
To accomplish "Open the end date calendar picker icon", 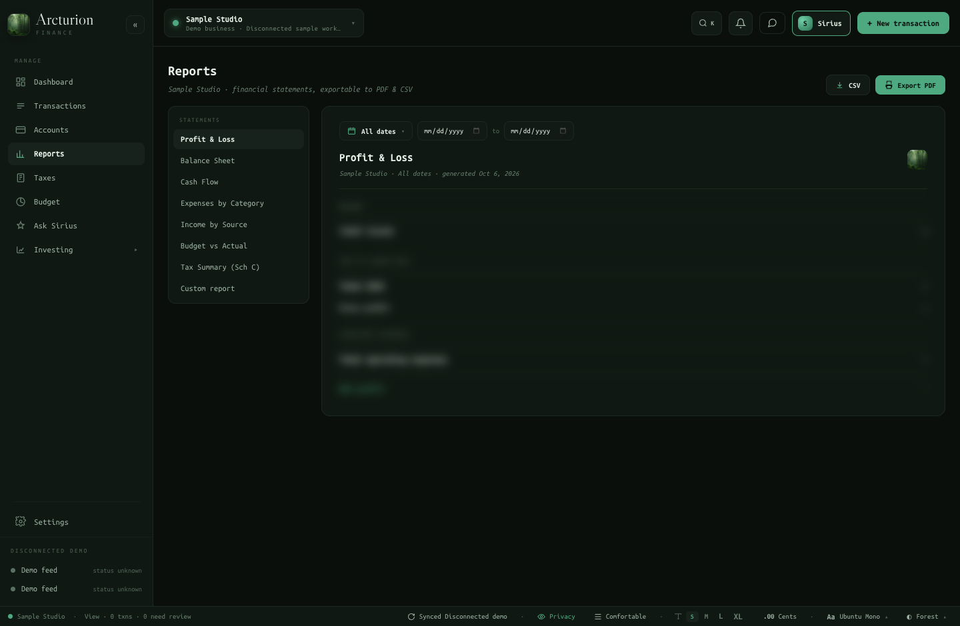I will (x=563, y=131).
